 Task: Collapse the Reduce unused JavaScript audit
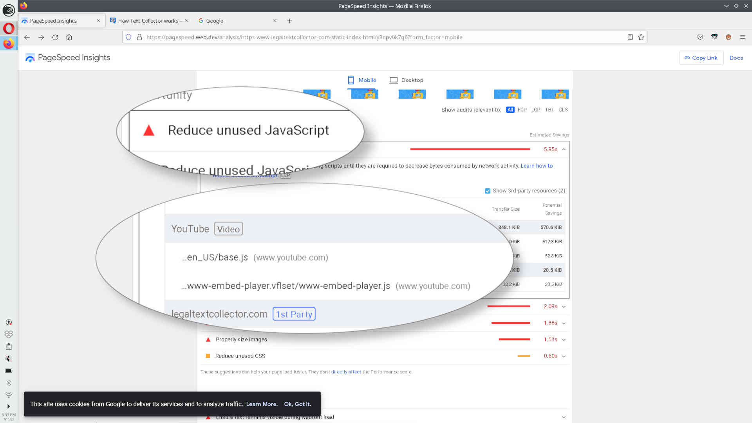pos(564,149)
